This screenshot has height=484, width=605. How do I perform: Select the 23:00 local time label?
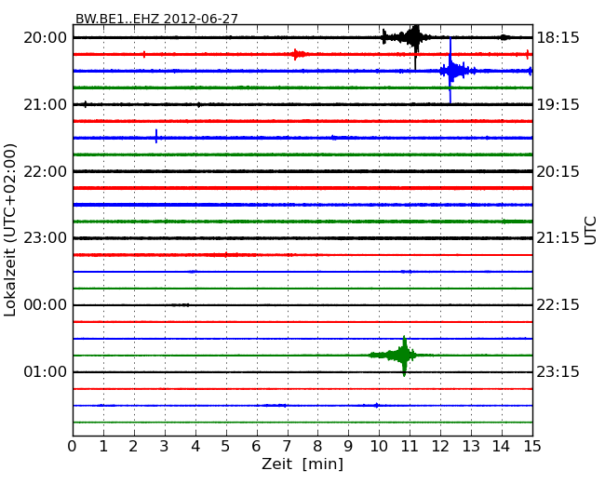tap(46, 238)
